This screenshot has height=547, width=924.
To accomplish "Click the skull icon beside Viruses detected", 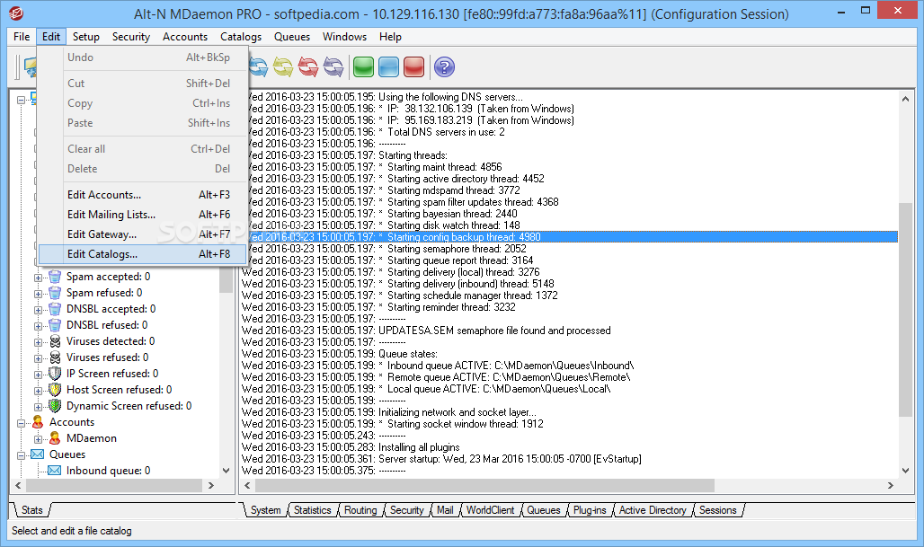I will [55, 341].
